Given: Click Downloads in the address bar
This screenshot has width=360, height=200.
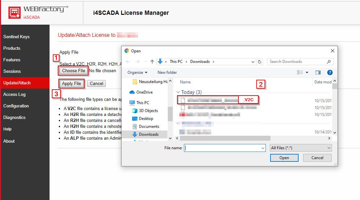Looking at the screenshot, I should pyautogui.click(x=200, y=62).
